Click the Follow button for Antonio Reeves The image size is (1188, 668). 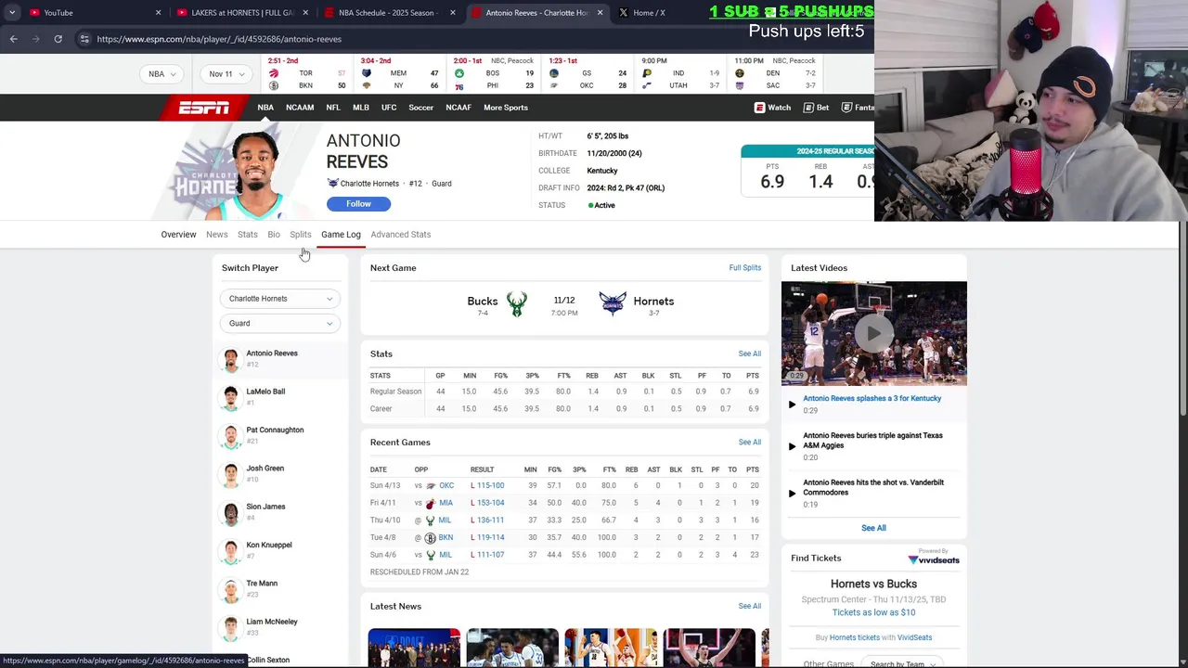coord(358,204)
